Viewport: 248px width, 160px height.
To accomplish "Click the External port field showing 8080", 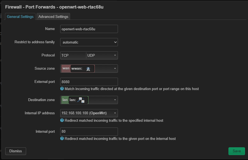I will pyautogui.click(x=89, y=82).
